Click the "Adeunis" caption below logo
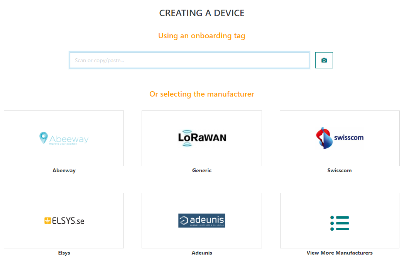The image size is (404, 265). (x=202, y=253)
